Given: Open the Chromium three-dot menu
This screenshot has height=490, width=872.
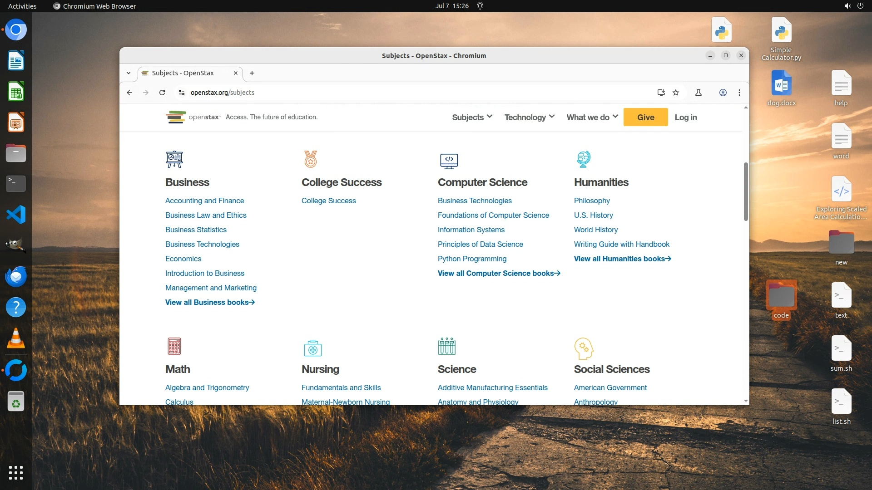Looking at the screenshot, I should tap(739, 93).
